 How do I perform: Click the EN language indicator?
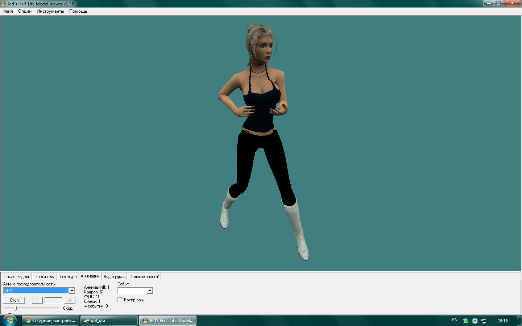pyautogui.click(x=455, y=320)
